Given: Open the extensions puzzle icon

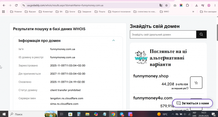Looking at the screenshot, I should click(187, 5).
